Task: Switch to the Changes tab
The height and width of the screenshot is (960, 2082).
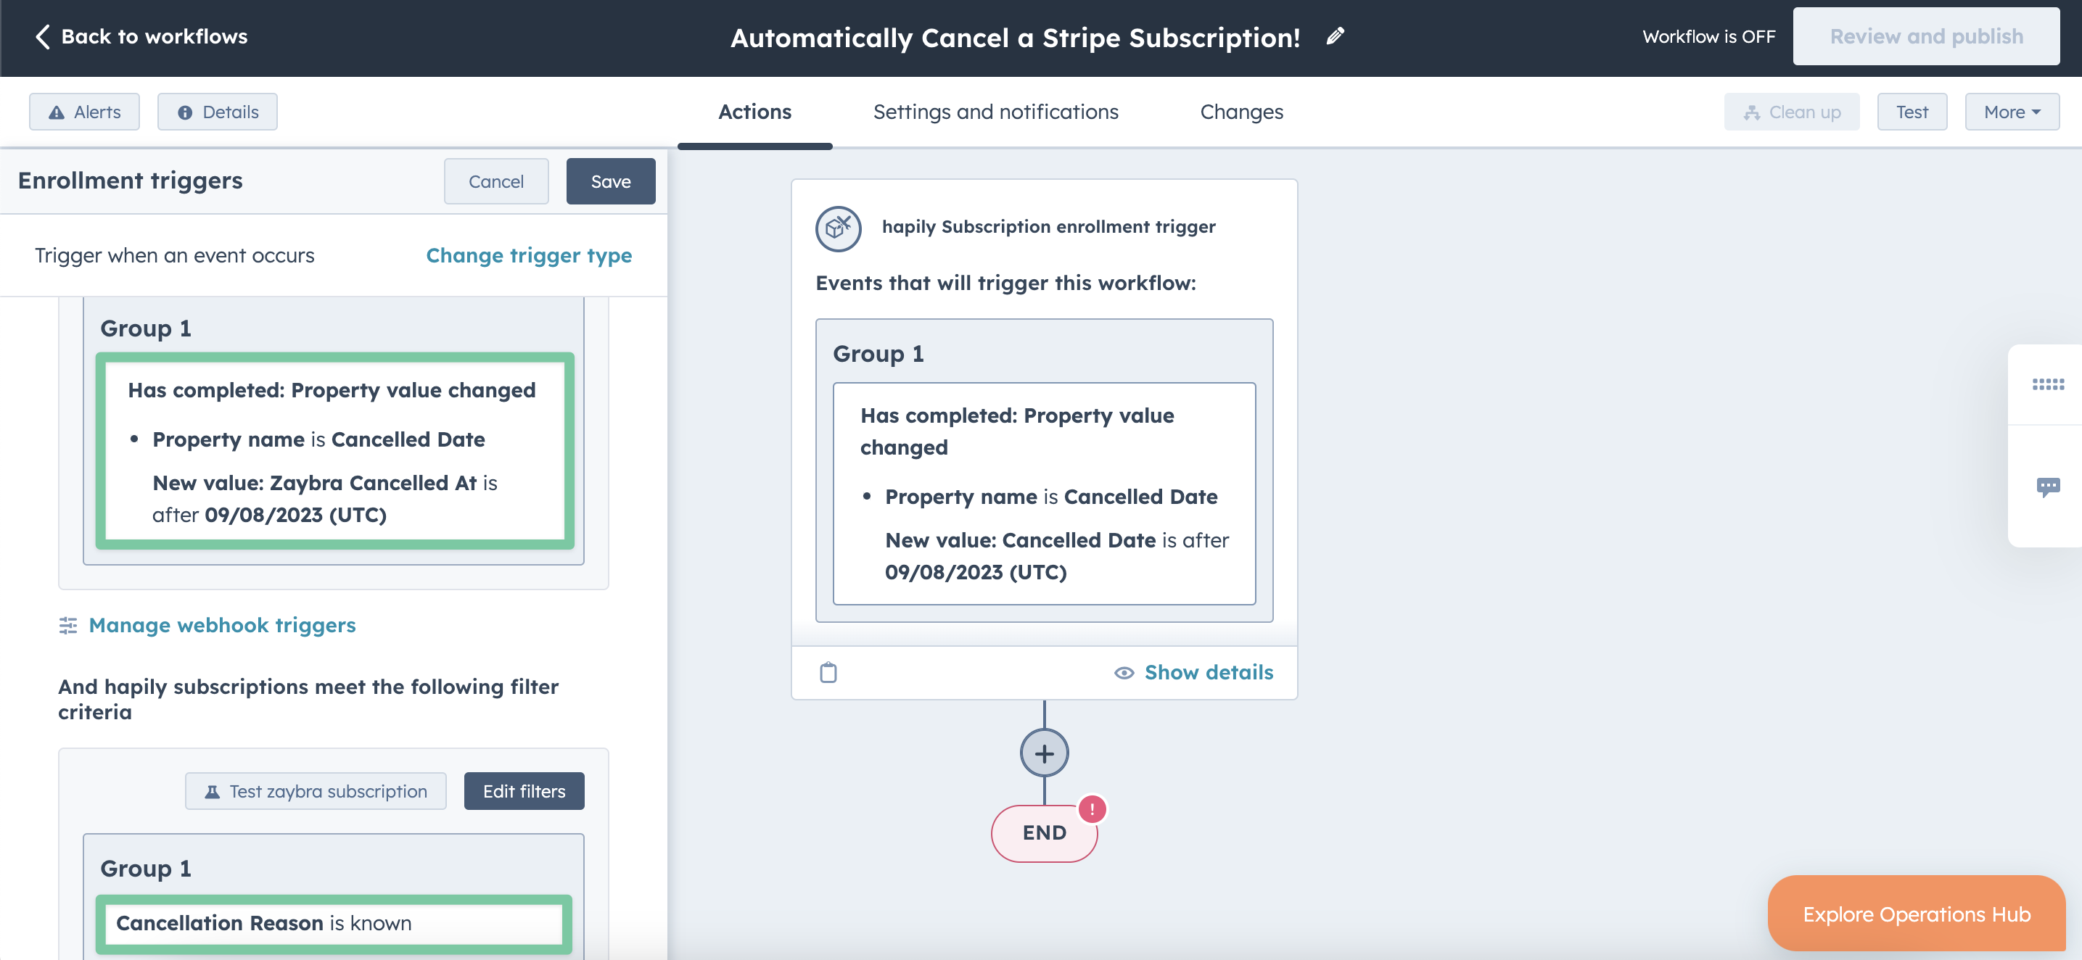Action: (x=1240, y=112)
